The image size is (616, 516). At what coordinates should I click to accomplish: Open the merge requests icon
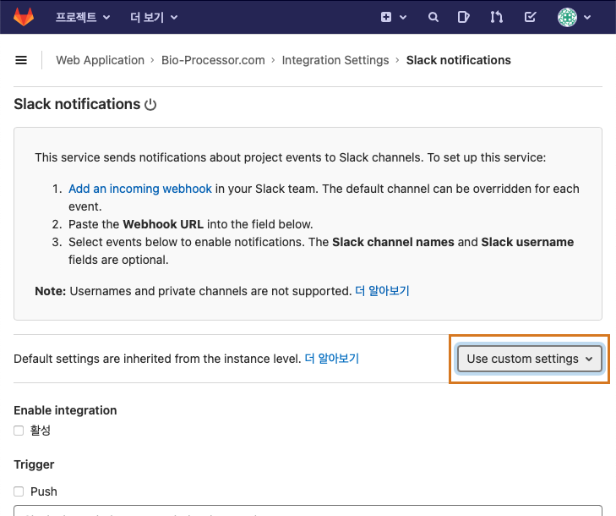tap(497, 17)
